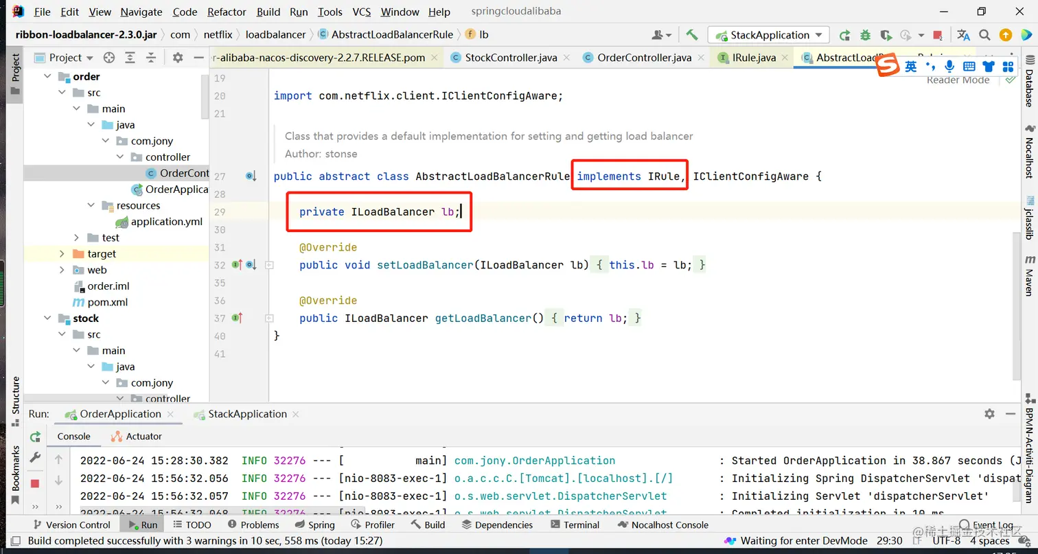
Task: Click the Select Opened File target icon
Action: tap(108, 58)
